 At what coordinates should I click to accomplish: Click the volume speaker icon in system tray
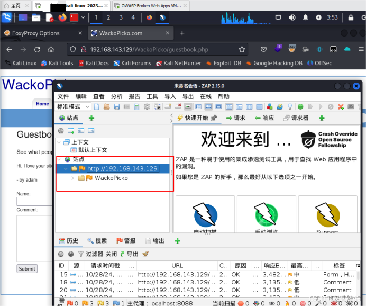coord(292,17)
